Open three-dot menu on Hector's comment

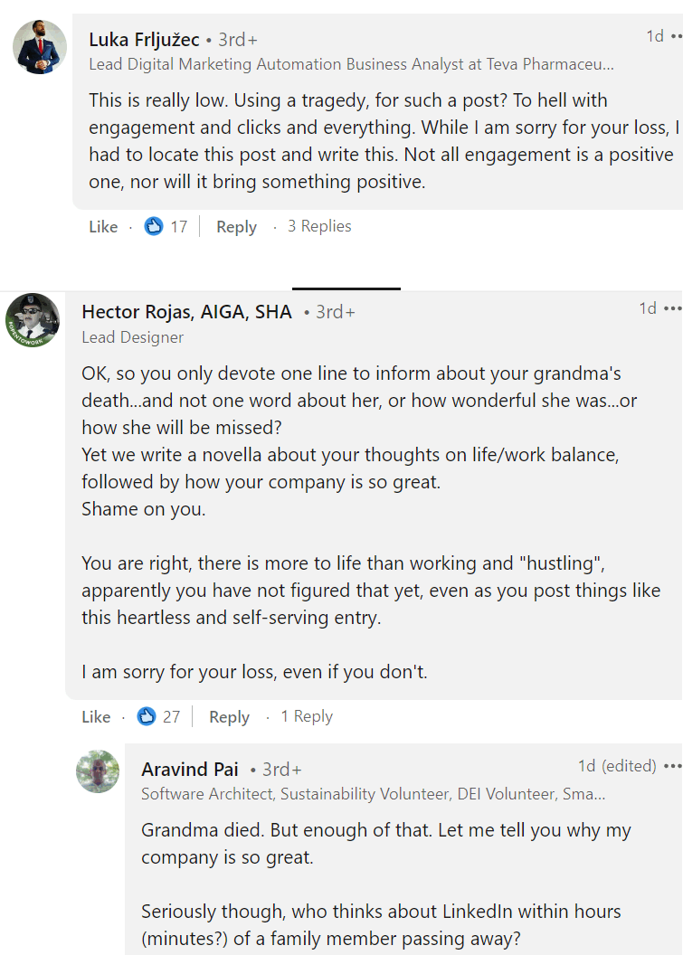(672, 308)
